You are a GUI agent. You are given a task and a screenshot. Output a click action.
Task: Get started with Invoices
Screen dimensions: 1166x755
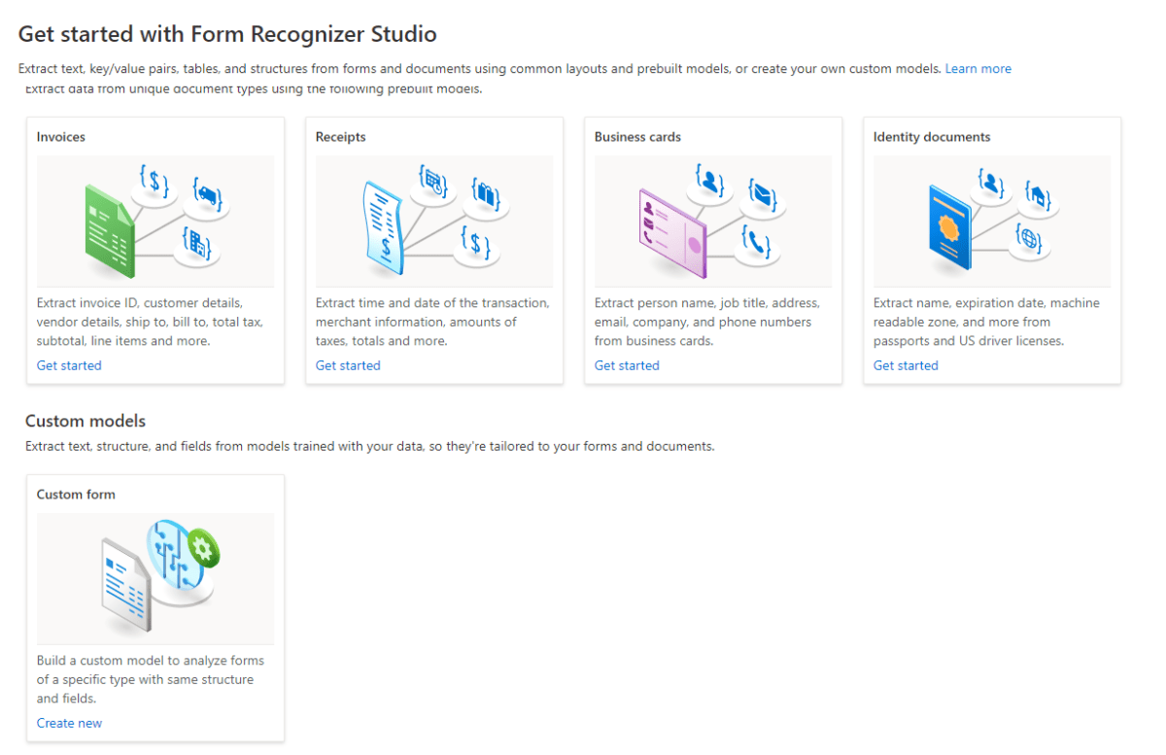click(69, 364)
